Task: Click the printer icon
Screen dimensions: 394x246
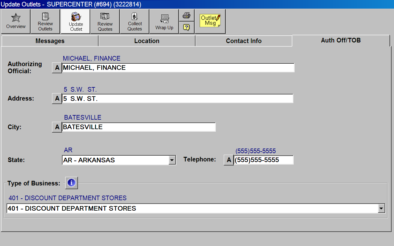Action: coord(187,15)
